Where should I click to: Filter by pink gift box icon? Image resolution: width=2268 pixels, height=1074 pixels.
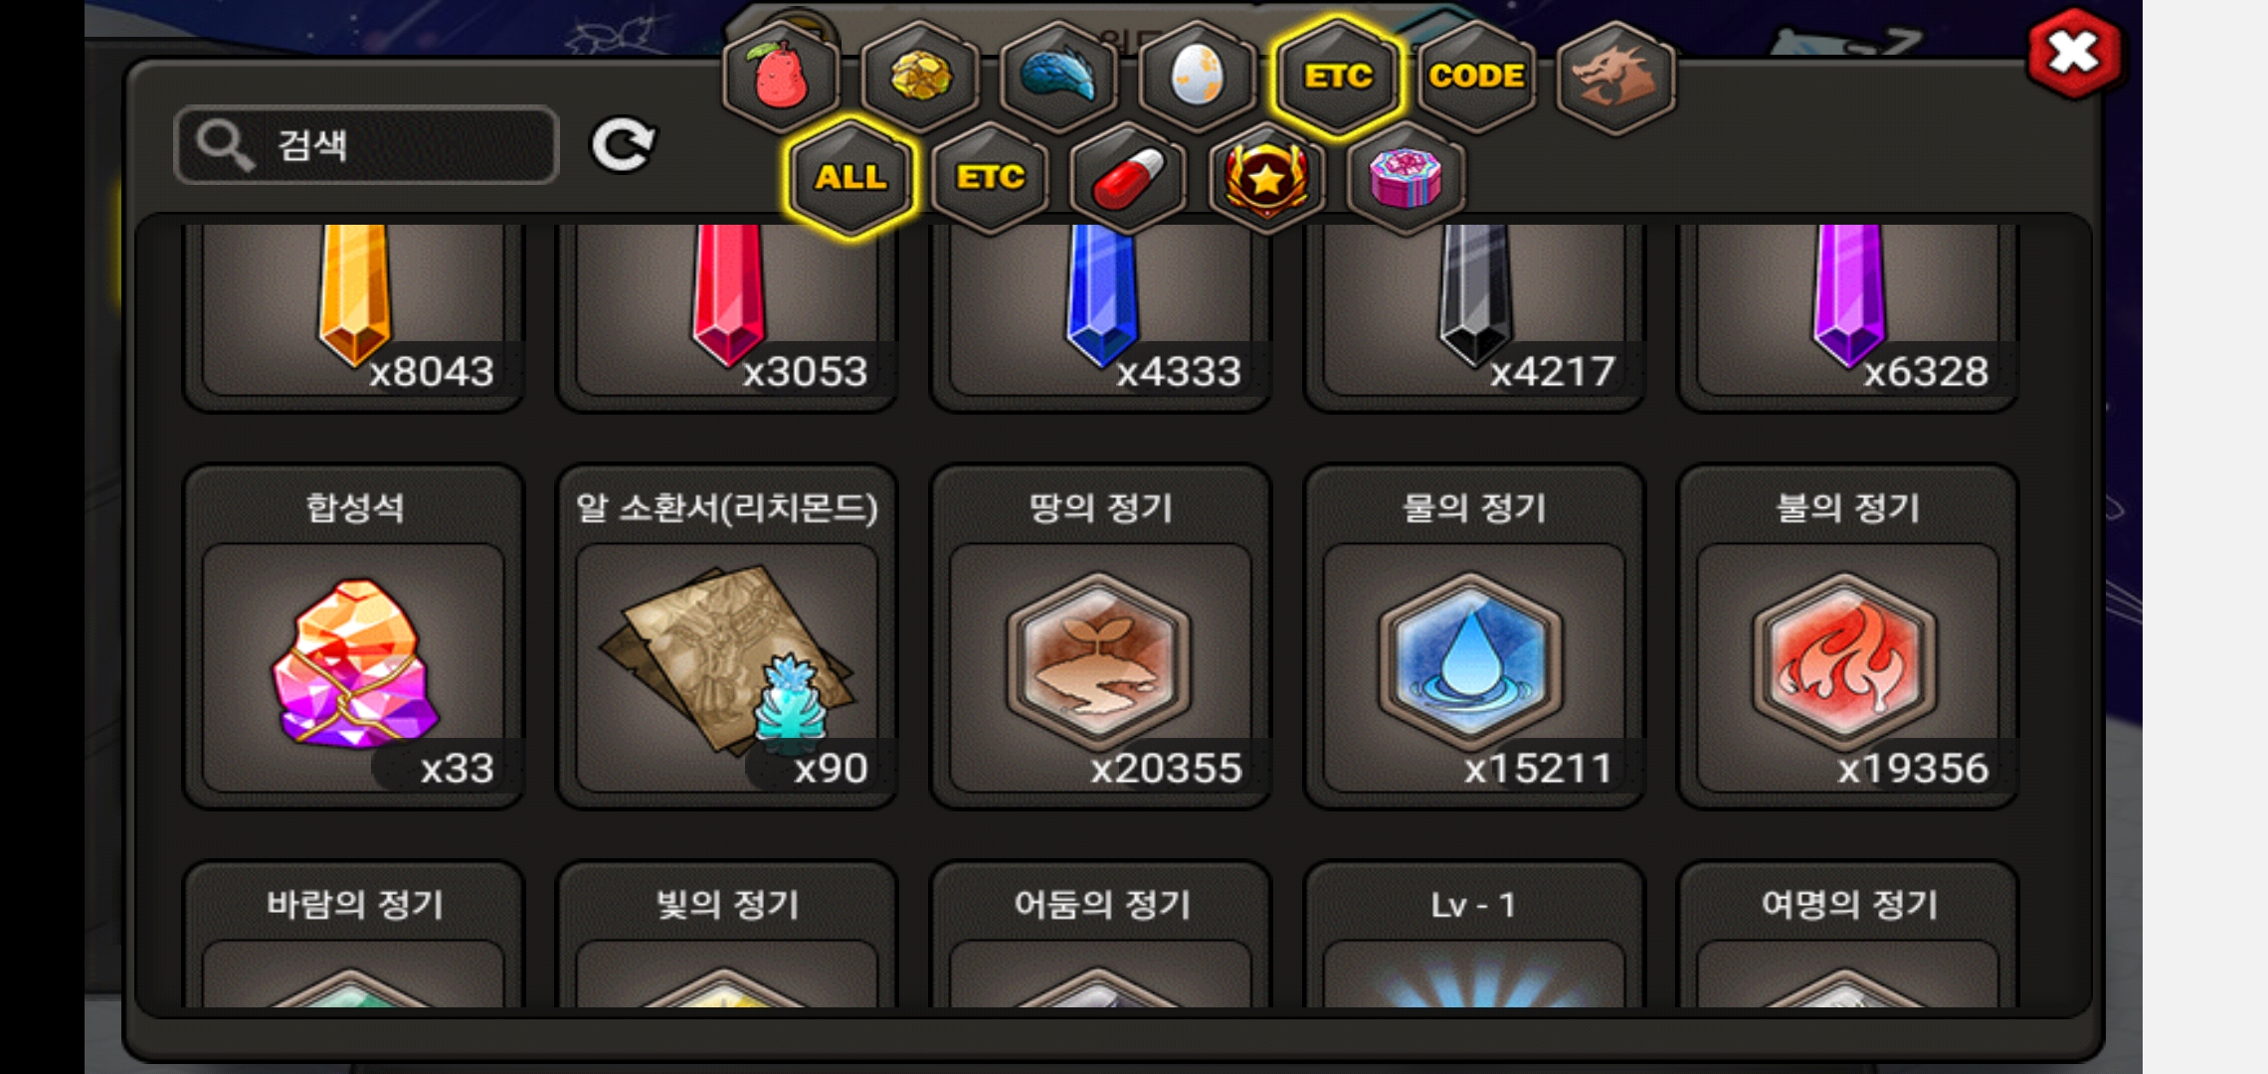coord(1406,178)
